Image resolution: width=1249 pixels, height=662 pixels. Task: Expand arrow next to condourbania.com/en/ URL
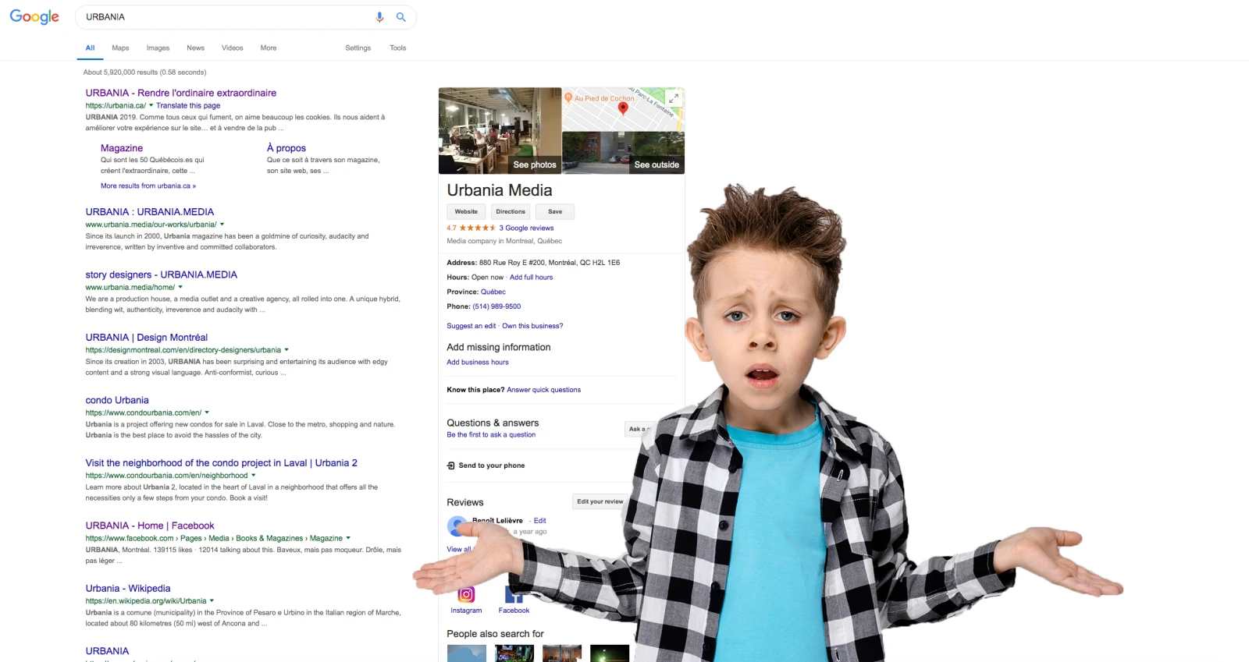click(x=207, y=412)
